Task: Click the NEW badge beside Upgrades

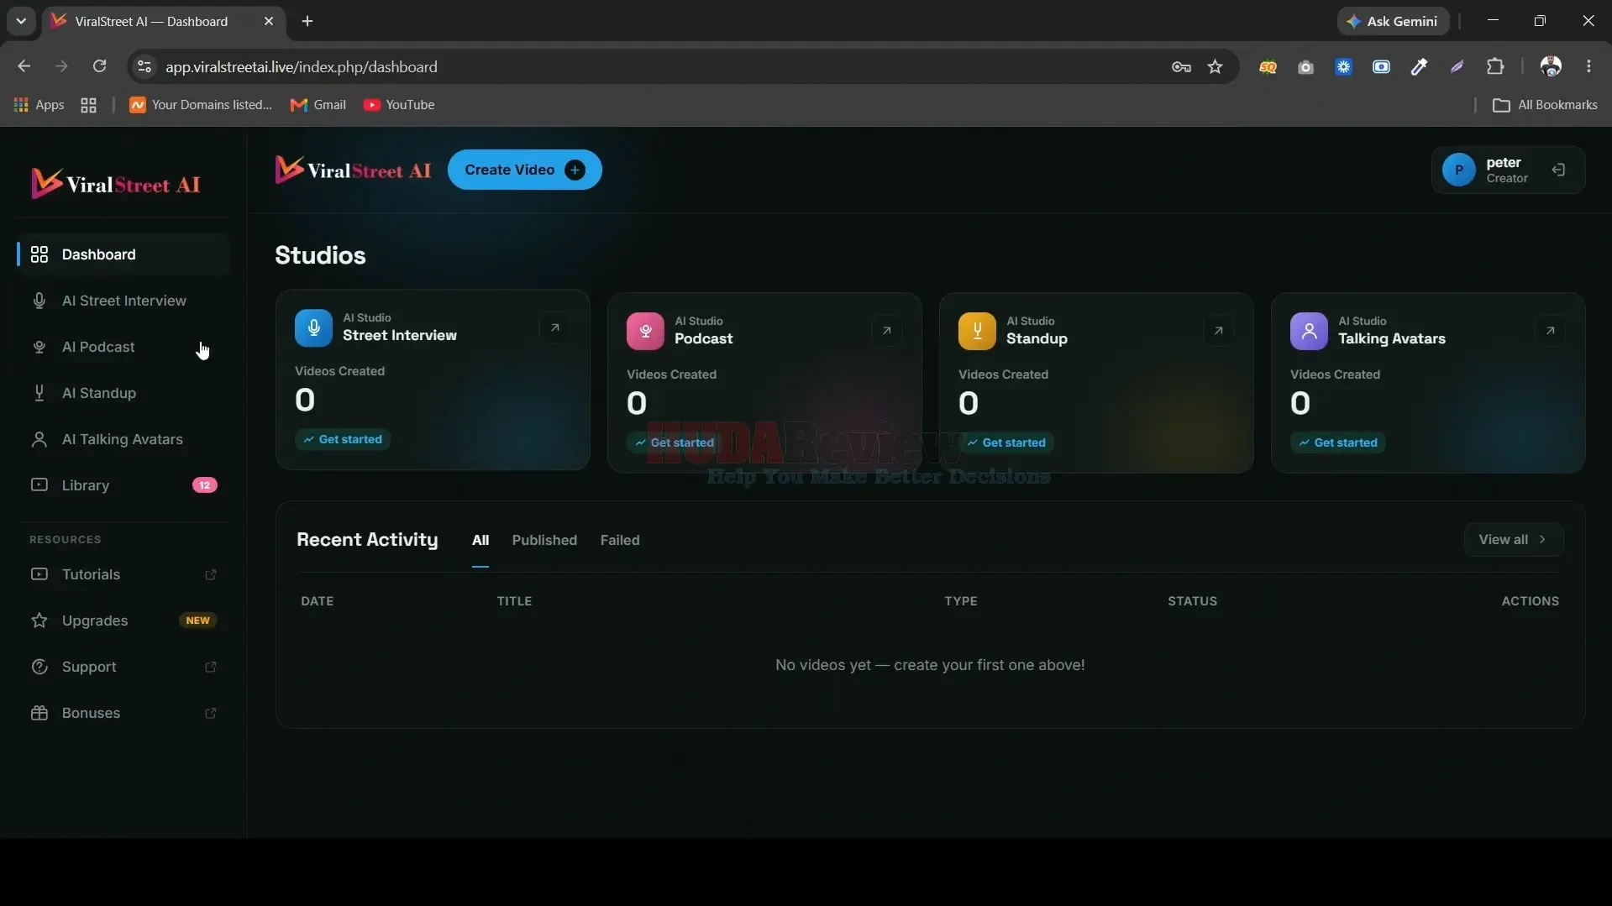Action: 198,621
